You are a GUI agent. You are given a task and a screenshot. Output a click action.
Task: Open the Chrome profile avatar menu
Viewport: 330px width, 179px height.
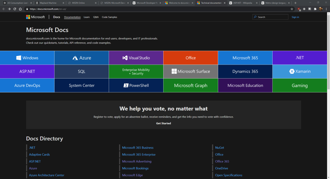click(321, 9)
